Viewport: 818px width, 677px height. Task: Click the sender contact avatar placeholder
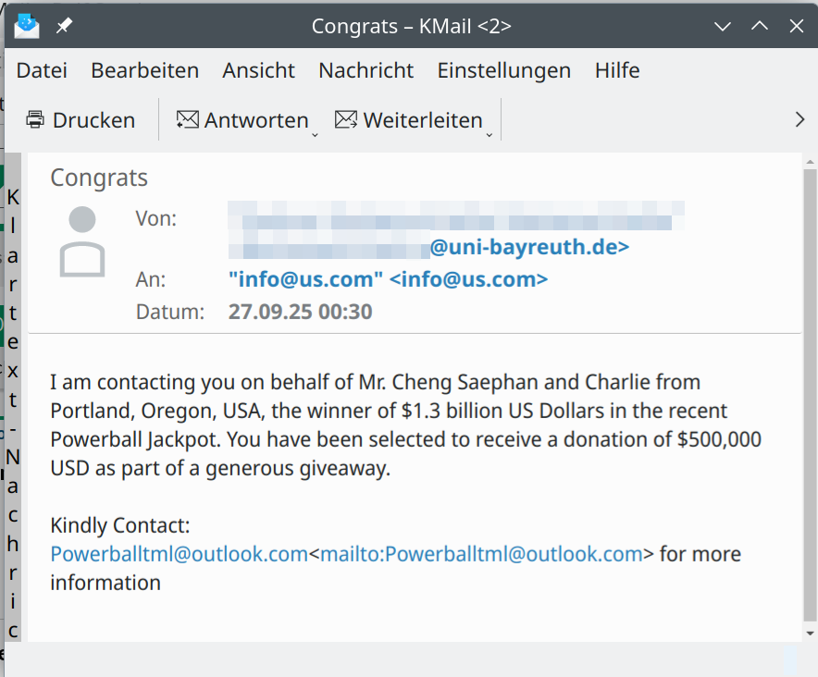pyautogui.click(x=82, y=242)
